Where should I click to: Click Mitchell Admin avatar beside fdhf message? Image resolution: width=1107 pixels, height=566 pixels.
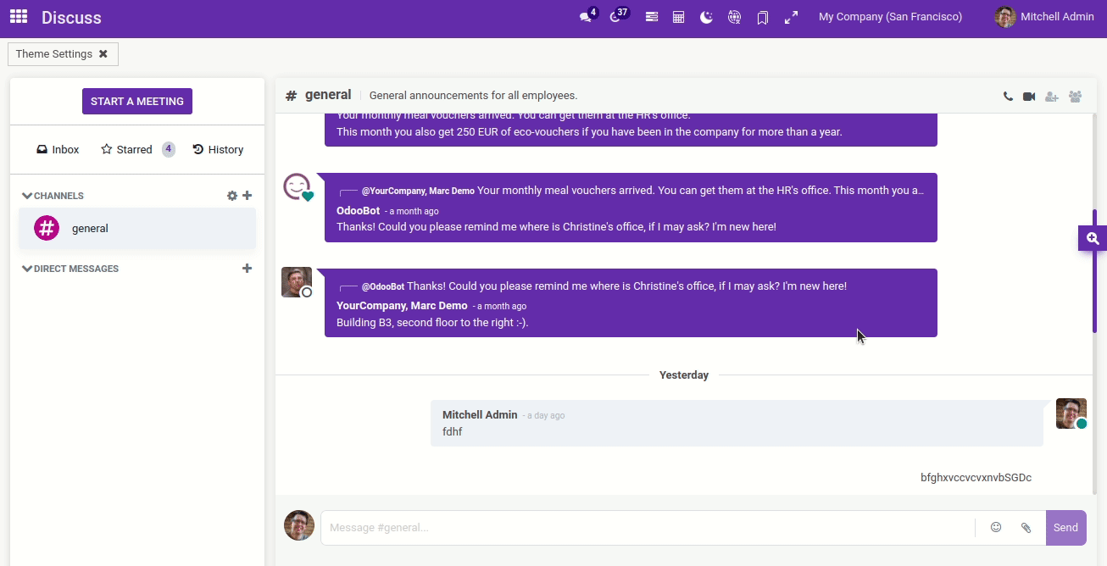(x=1071, y=413)
